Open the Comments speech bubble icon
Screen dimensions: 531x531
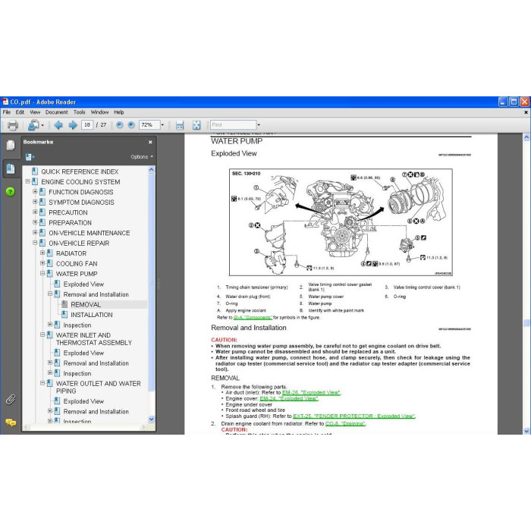point(11,423)
